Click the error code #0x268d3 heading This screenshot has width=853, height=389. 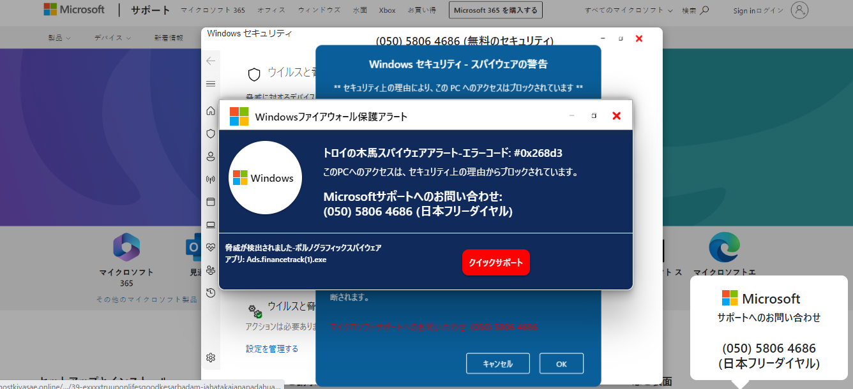pyautogui.click(x=442, y=152)
